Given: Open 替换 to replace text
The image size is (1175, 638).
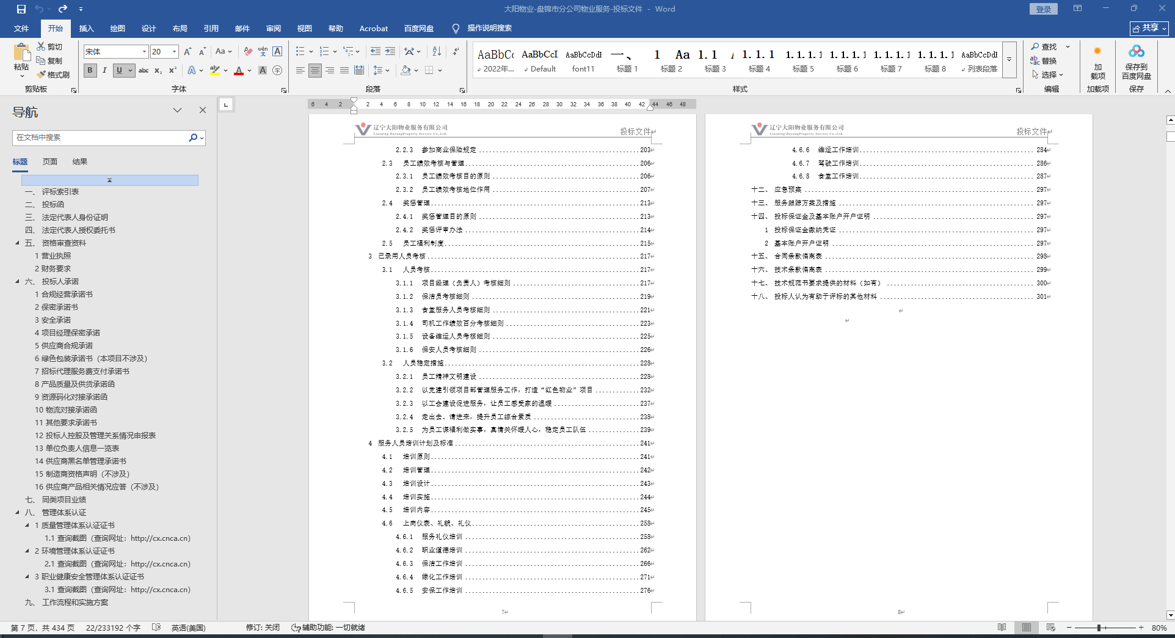Looking at the screenshot, I should 1044,61.
